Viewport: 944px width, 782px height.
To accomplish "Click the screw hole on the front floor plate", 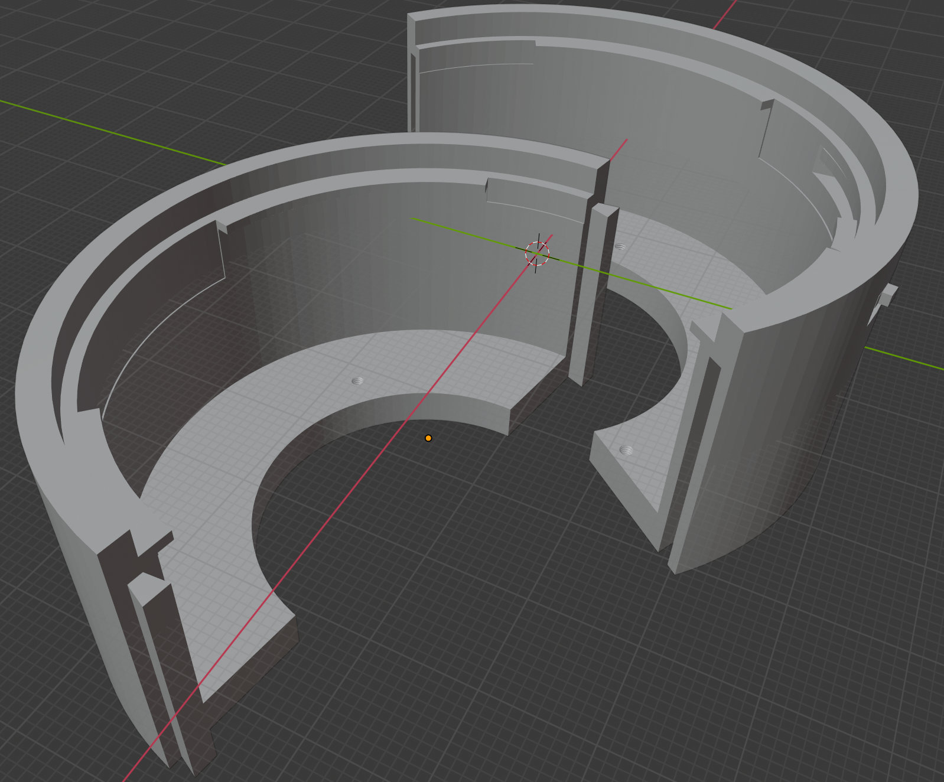I will (357, 381).
